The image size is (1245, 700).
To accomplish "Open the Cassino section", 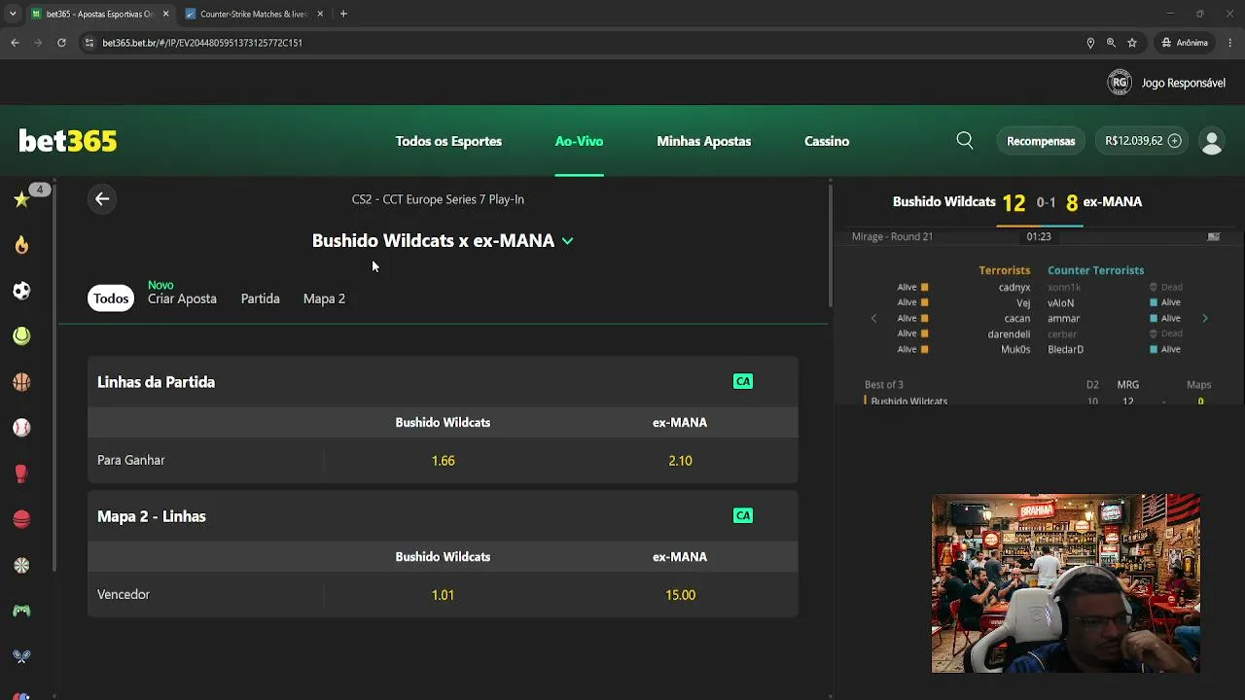I will click(827, 141).
